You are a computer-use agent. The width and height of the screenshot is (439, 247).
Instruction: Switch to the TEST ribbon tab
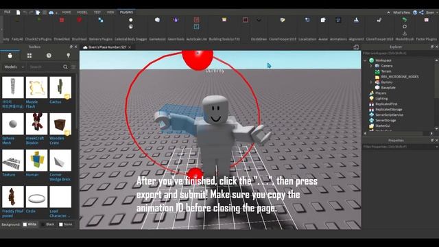[97, 12]
